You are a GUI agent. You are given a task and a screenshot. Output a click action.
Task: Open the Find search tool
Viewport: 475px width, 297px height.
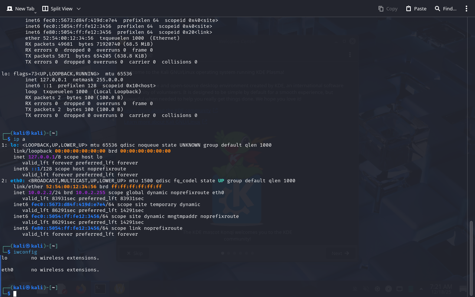pos(446,9)
